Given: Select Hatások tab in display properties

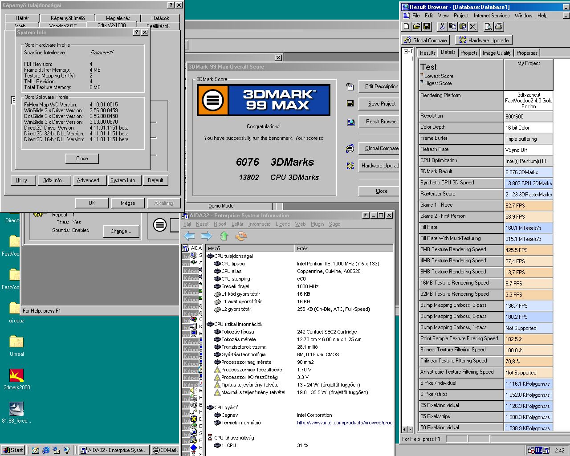Looking at the screenshot, I should pos(160,18).
